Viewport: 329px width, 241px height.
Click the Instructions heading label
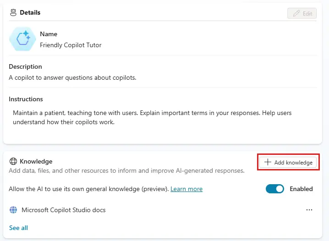[x=26, y=99]
